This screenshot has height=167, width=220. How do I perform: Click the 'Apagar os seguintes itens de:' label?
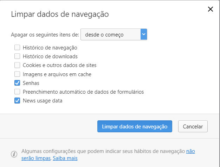click(45, 35)
